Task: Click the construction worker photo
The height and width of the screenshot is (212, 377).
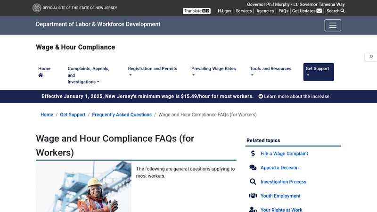Action: click(x=84, y=187)
